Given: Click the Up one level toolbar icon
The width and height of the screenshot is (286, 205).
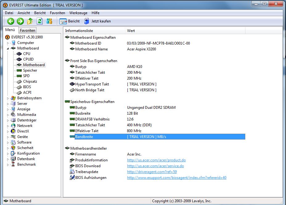Looking at the screenshot, I should tap(30, 21).
